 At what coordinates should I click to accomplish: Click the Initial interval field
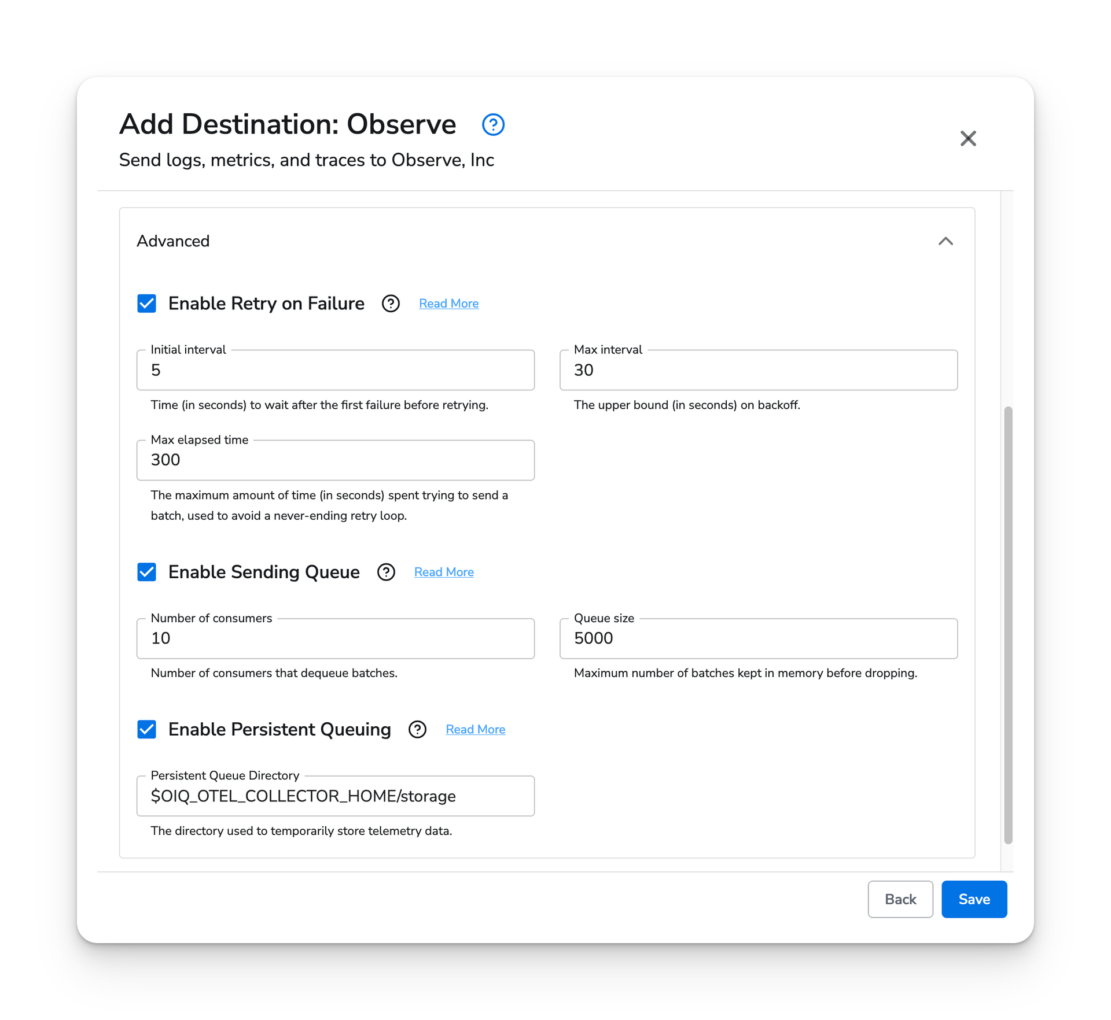click(x=336, y=370)
